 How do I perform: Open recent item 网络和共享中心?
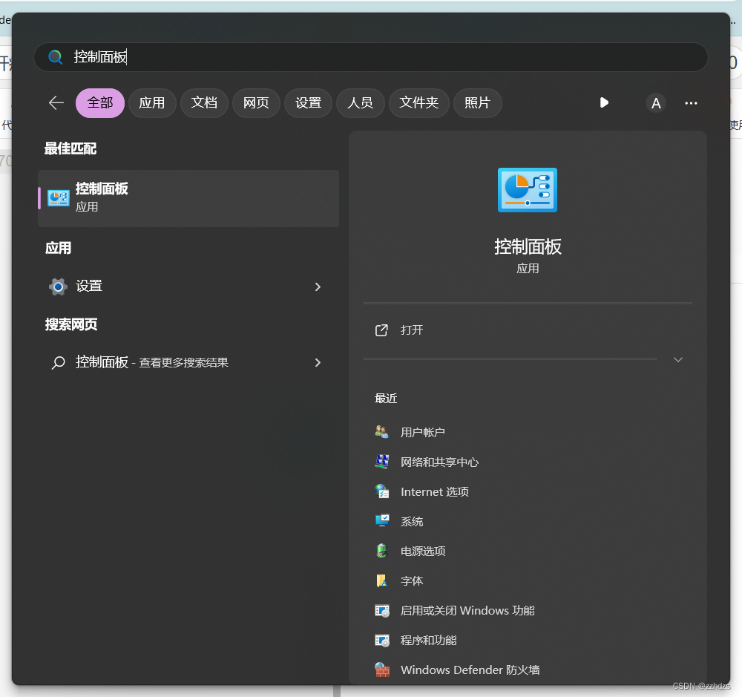[x=439, y=462]
